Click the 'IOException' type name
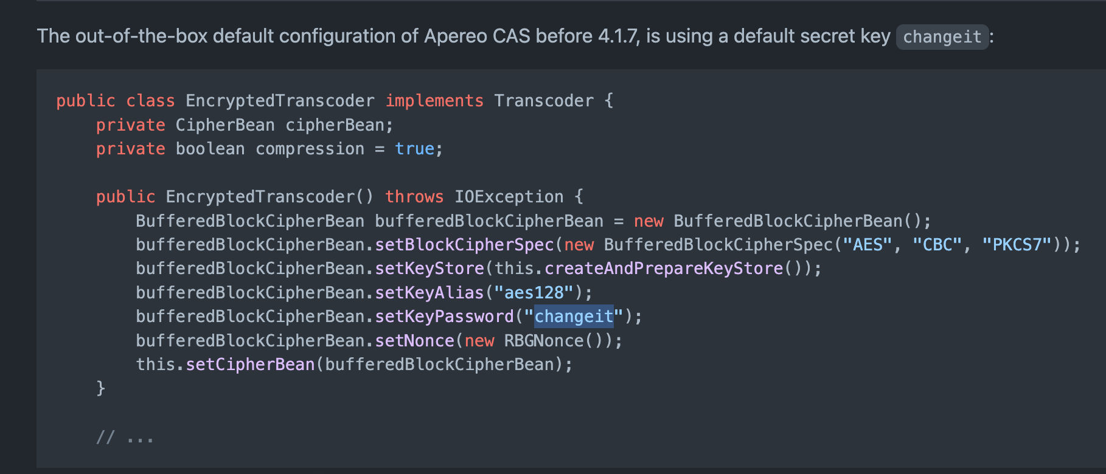Viewport: 1106px width, 474px height. point(509,197)
